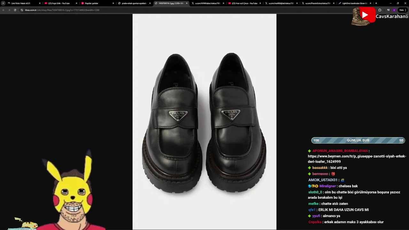Click username APONUN_ANASINI_BOMBALAYAN in chat
This screenshot has width=409, height=230.
[x=340, y=151]
